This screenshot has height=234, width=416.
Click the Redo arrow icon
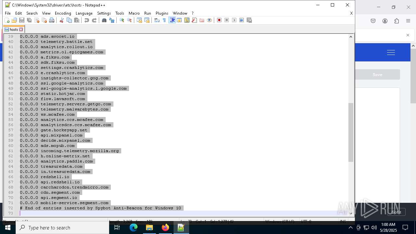click(94, 20)
